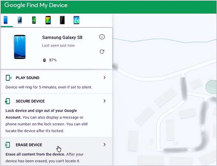Select the yellow-screen tablet device tab
The width and height of the screenshot is (217, 166).
coord(48,20)
